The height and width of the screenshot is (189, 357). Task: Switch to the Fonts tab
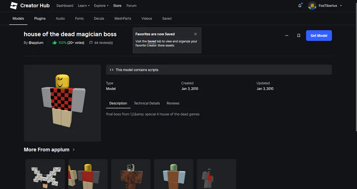click(x=79, y=18)
